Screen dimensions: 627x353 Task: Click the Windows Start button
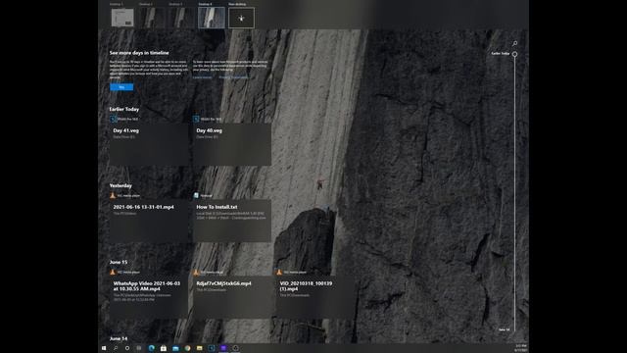pyautogui.click(x=104, y=348)
